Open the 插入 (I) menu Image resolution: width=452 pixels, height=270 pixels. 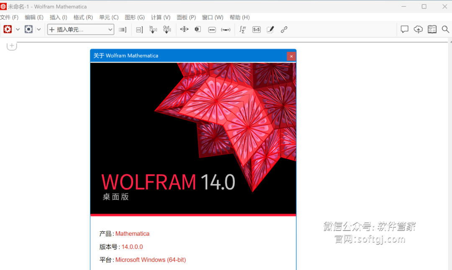pos(58,17)
